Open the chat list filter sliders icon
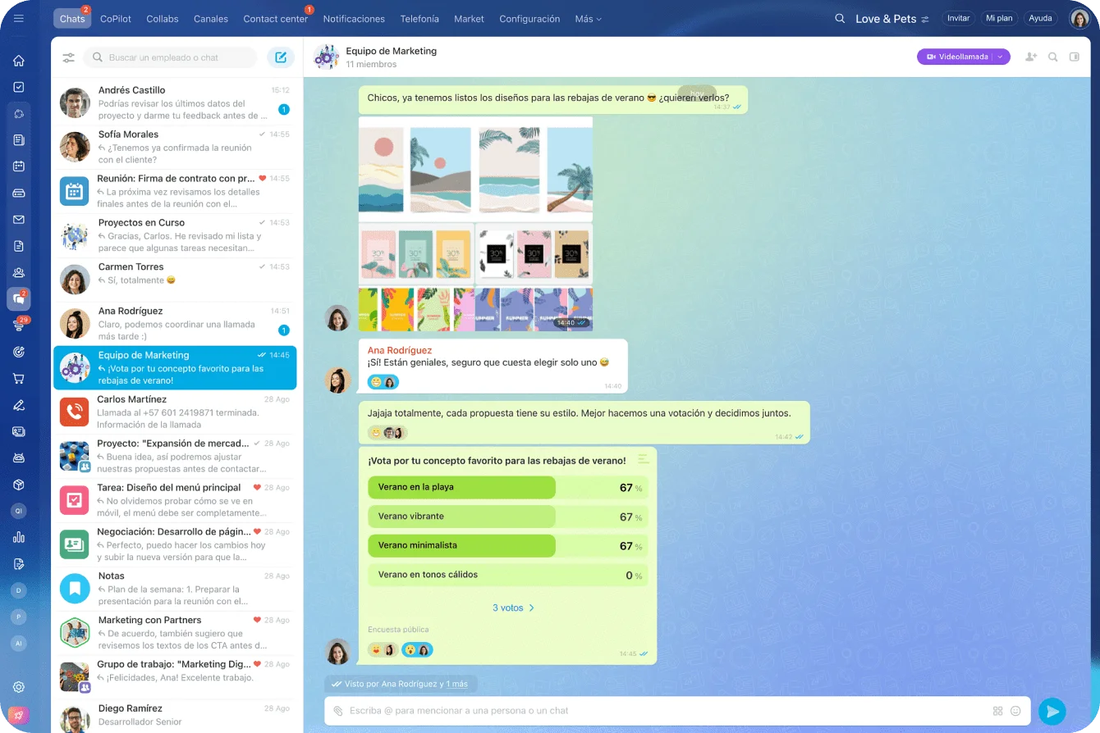 69,57
